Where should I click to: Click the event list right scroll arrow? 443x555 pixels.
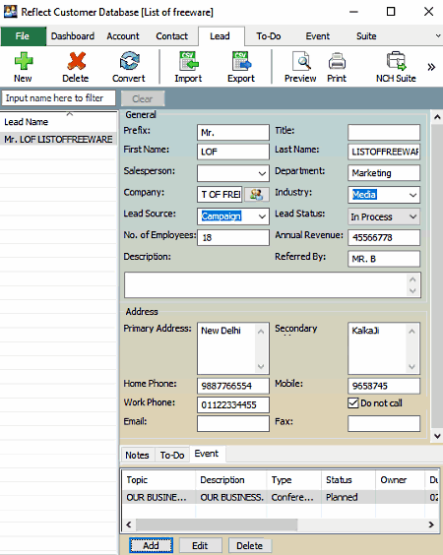[x=431, y=524]
